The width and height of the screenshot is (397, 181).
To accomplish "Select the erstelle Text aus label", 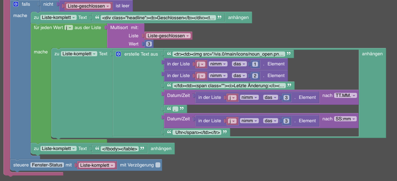I will (141, 54).
